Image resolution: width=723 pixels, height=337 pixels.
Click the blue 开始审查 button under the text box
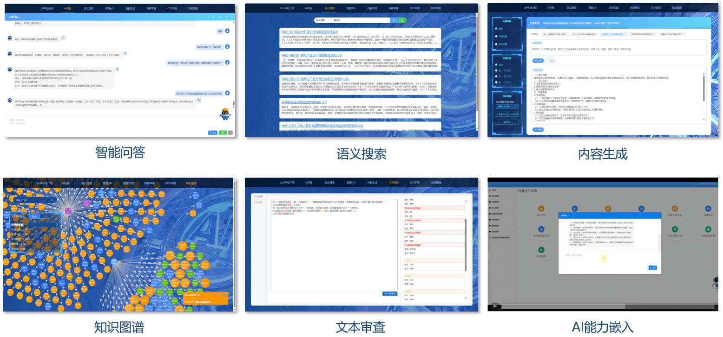[390, 293]
